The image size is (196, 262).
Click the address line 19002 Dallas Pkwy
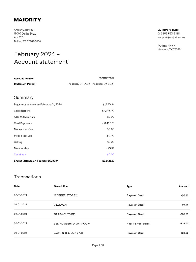[25, 34]
